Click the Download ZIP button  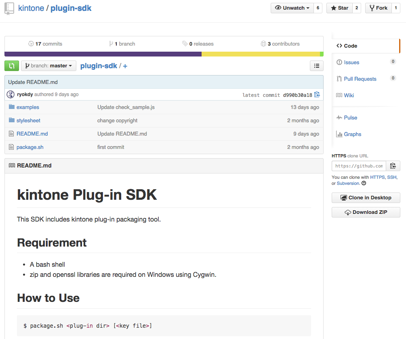point(366,212)
